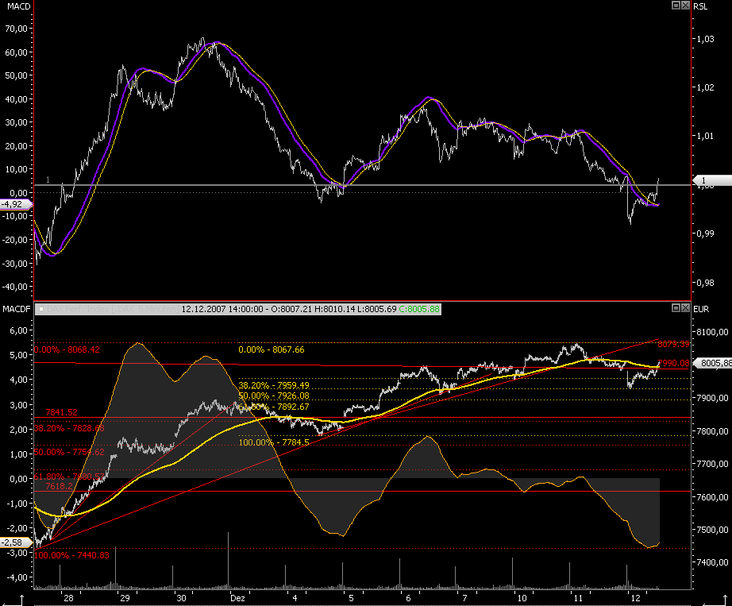The width and height of the screenshot is (732, 606).
Task: Click the 10 date label on time axis
Action: point(522,599)
